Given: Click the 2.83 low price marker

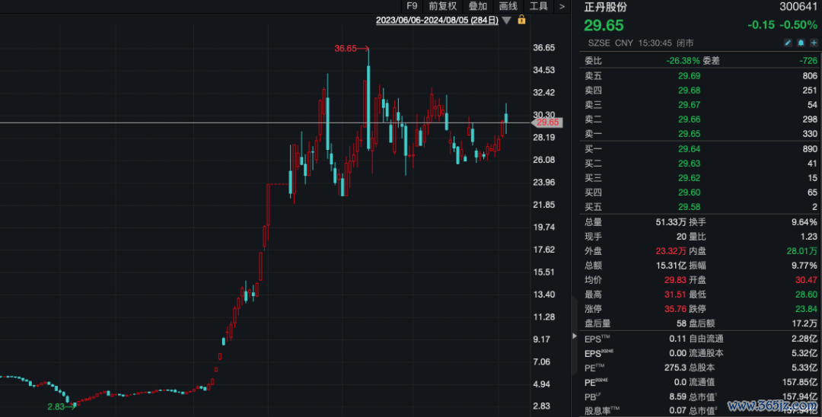Looking at the screenshot, I should click(57, 408).
